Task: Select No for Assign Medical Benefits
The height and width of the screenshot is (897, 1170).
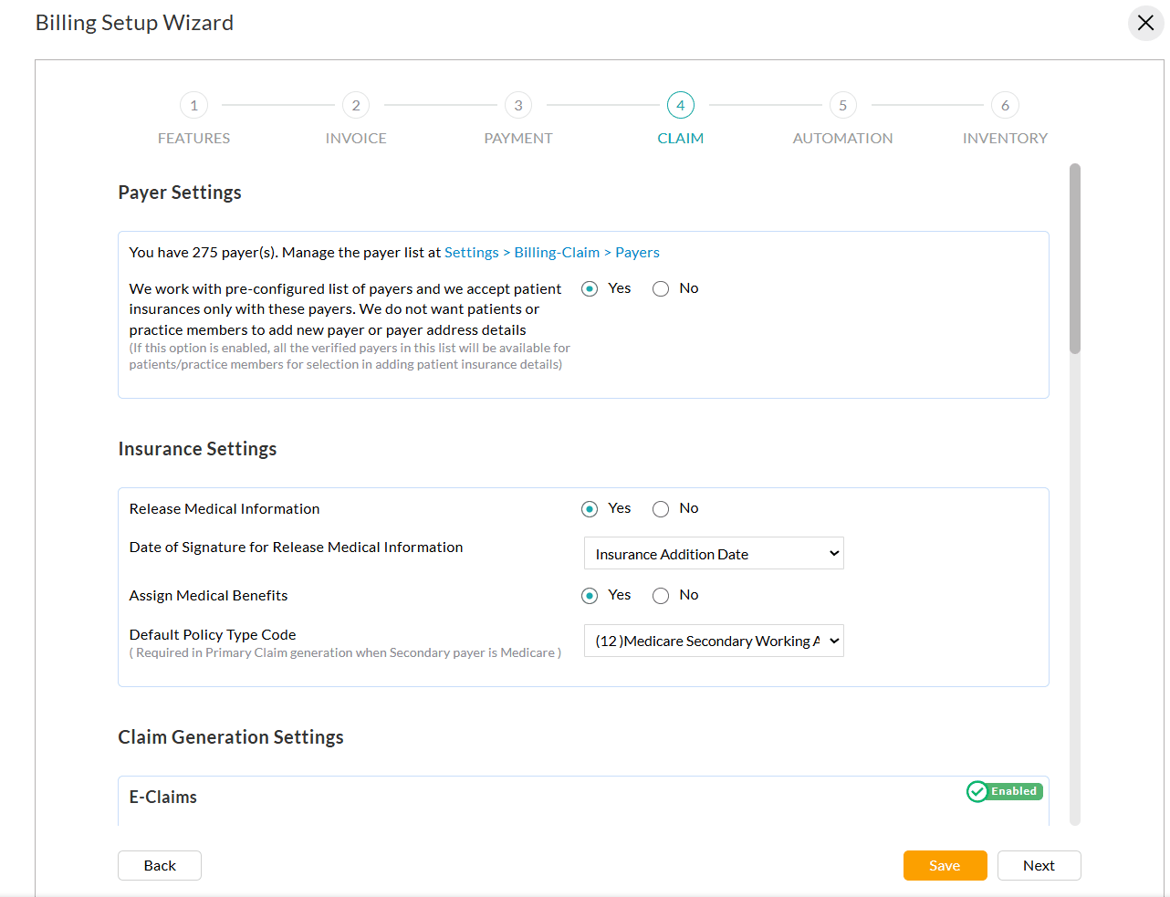Action: (x=661, y=595)
